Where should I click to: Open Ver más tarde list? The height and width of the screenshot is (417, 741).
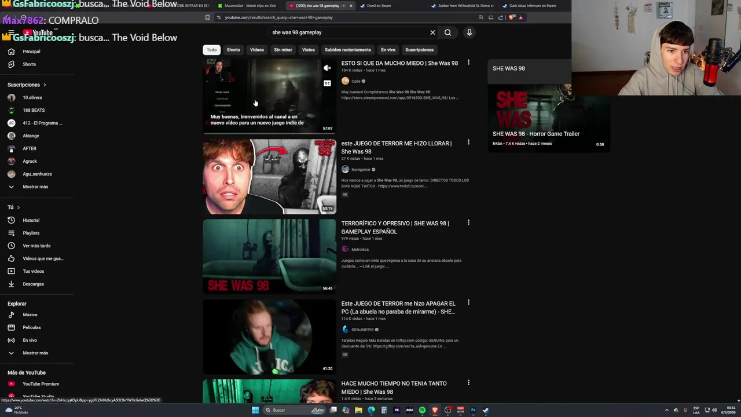point(36,246)
